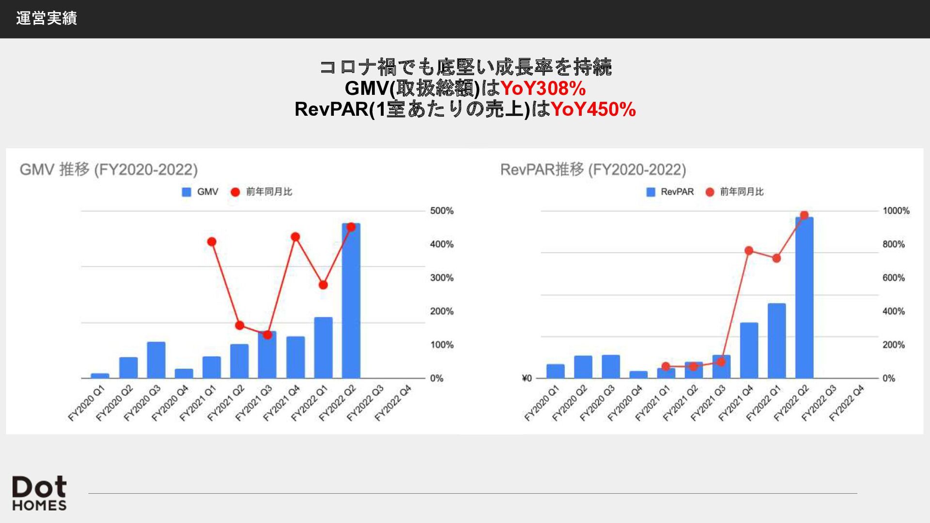Click the RevPAR bar for FY2022 Q1
930x523 pixels.
[x=776, y=341]
